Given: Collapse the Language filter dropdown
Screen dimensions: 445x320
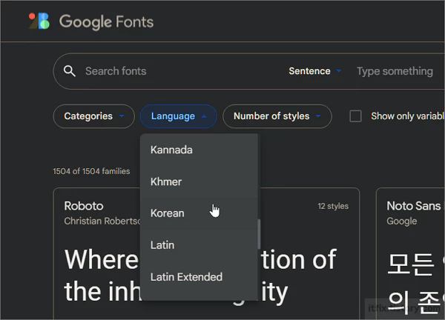Looking at the screenshot, I should click(179, 116).
